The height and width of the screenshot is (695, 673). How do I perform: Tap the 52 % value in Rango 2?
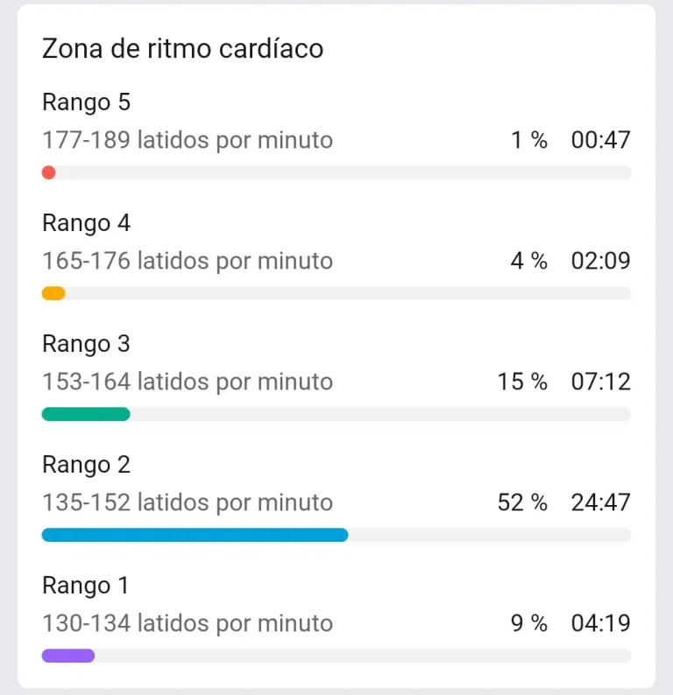(522, 502)
